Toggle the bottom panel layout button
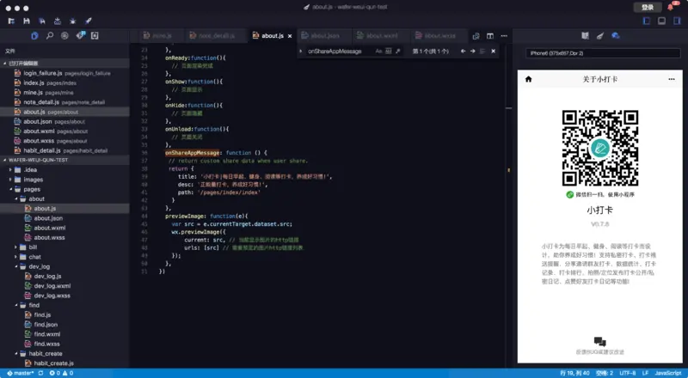The image size is (688, 378). click(661, 21)
